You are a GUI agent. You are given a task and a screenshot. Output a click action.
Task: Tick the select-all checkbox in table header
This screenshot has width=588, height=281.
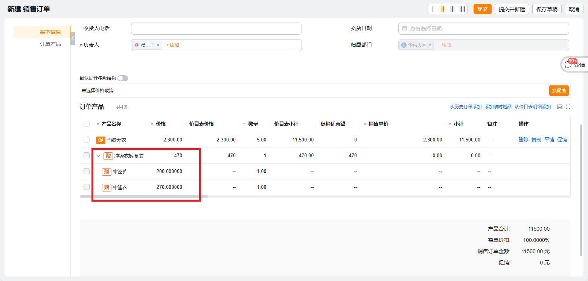(87, 124)
